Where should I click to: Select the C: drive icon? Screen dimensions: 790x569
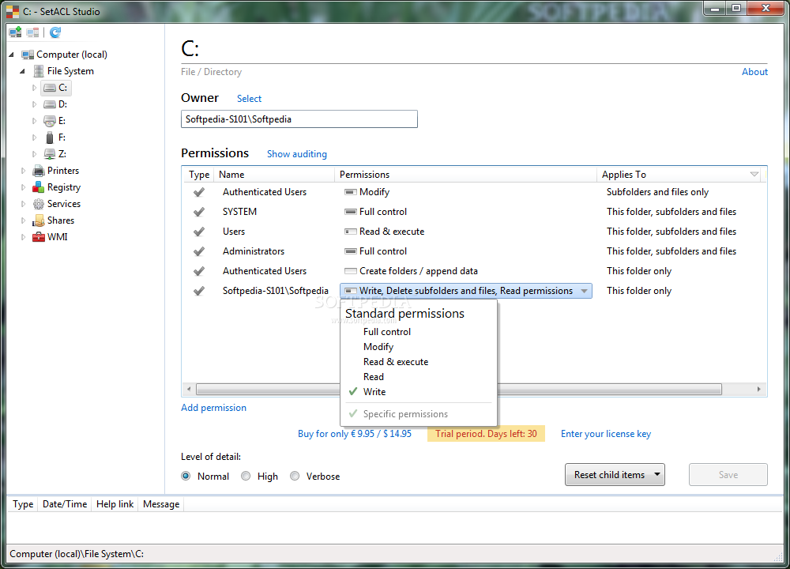[x=49, y=88]
